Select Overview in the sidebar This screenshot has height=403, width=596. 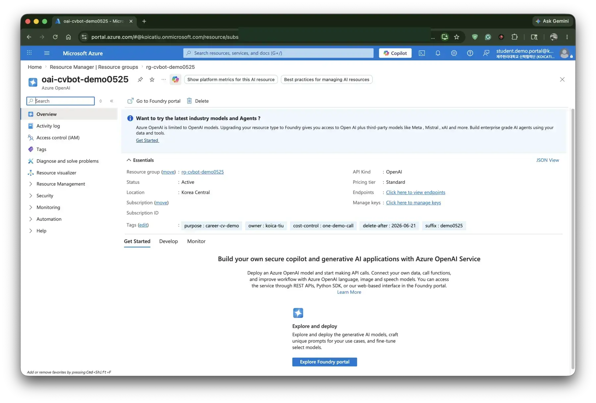pos(69,114)
